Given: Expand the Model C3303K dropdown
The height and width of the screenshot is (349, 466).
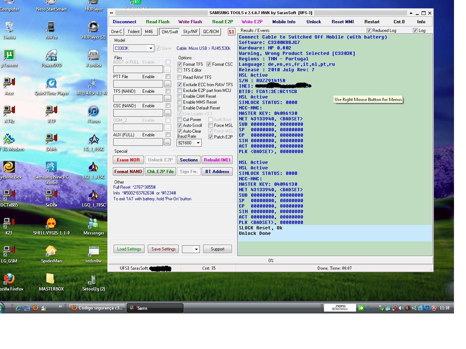Looking at the screenshot, I should pyautogui.click(x=151, y=48).
